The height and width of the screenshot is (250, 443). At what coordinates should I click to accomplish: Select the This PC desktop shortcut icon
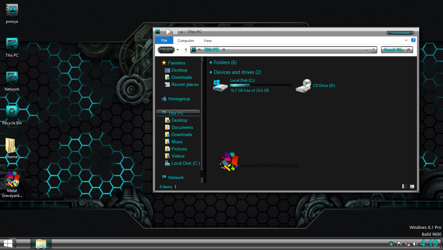(12, 44)
